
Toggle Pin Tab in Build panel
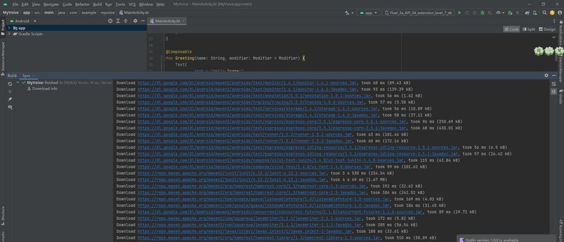pos(10,99)
